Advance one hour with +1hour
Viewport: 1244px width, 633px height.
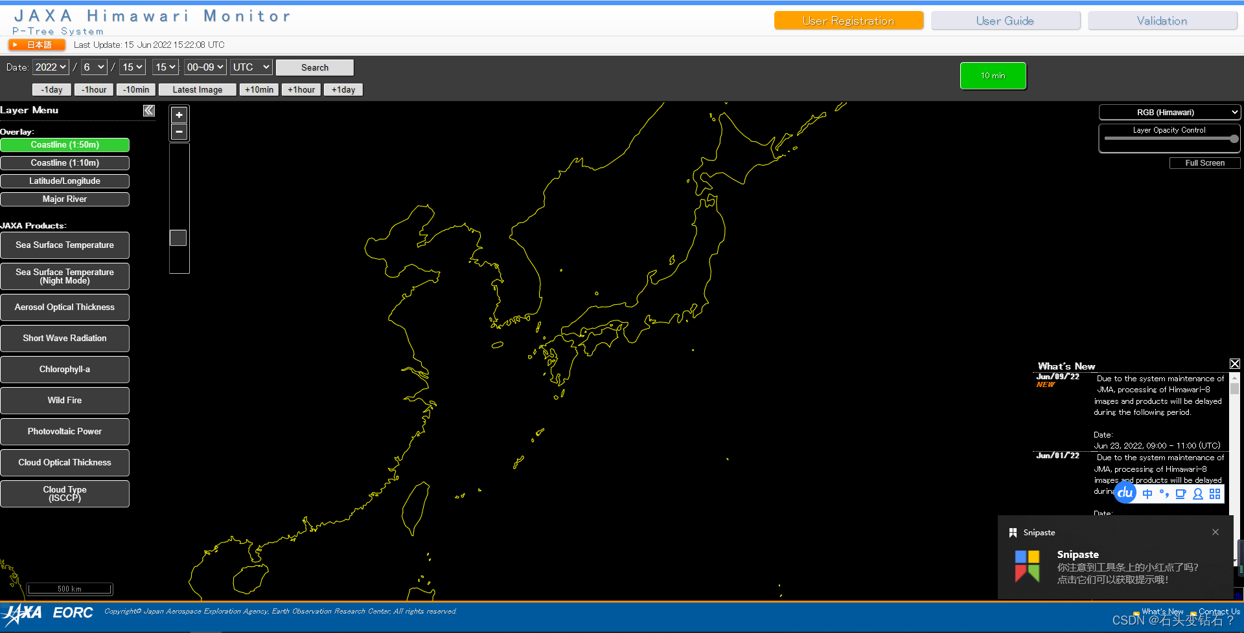301,90
